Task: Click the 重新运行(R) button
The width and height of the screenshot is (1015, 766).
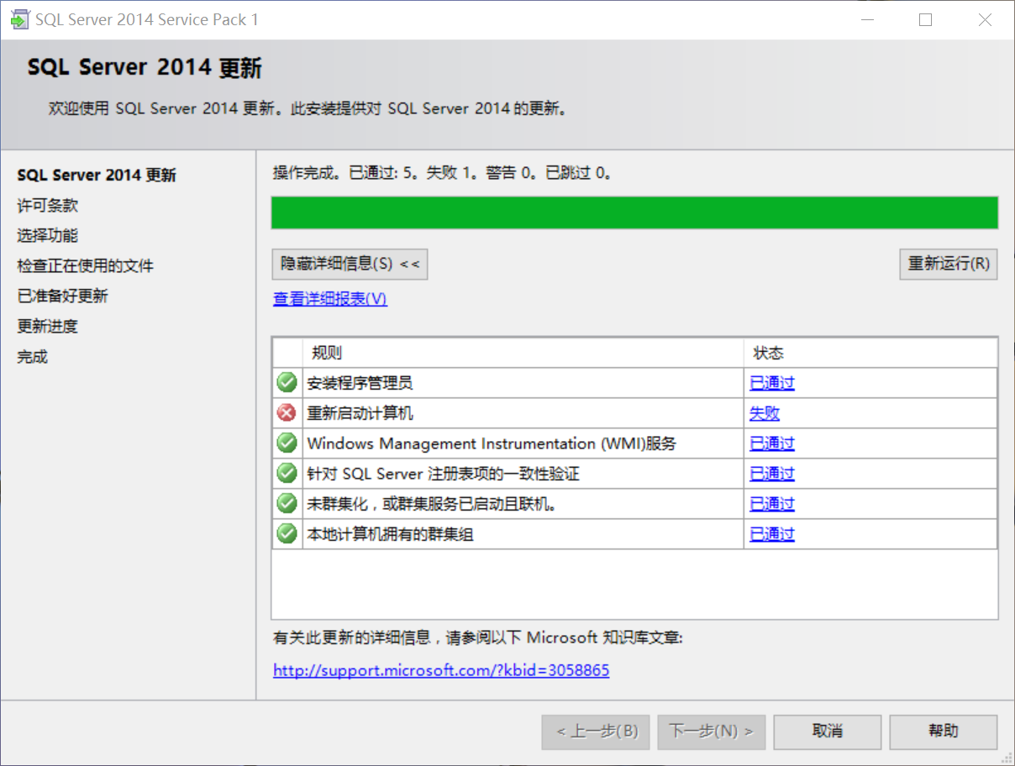Action: [948, 264]
